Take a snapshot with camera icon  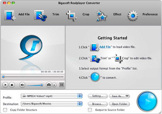[x=49, y=85]
